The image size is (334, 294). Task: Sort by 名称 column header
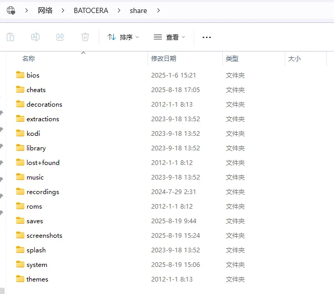29,58
